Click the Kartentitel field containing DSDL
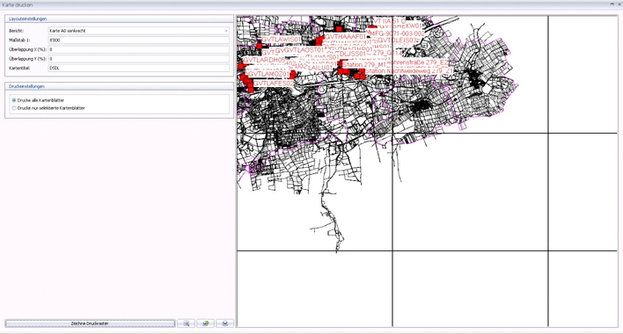623x334 pixels. point(139,69)
